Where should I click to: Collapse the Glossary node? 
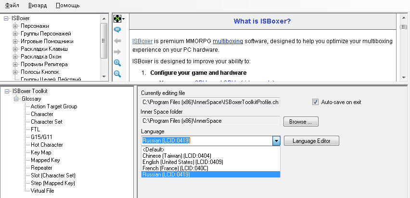coord(16,99)
